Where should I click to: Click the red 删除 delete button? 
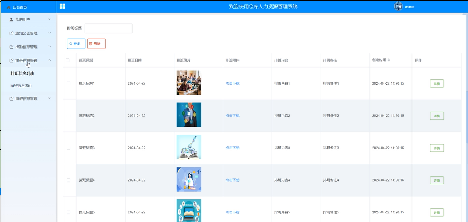coord(96,44)
